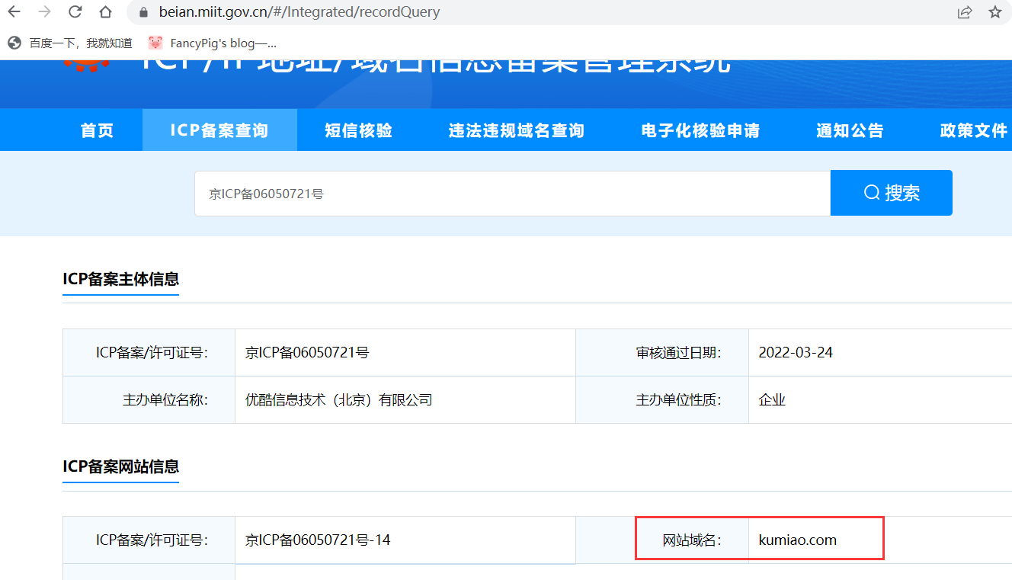
Task: Open the 短信核验 menu item
Action: (x=358, y=130)
